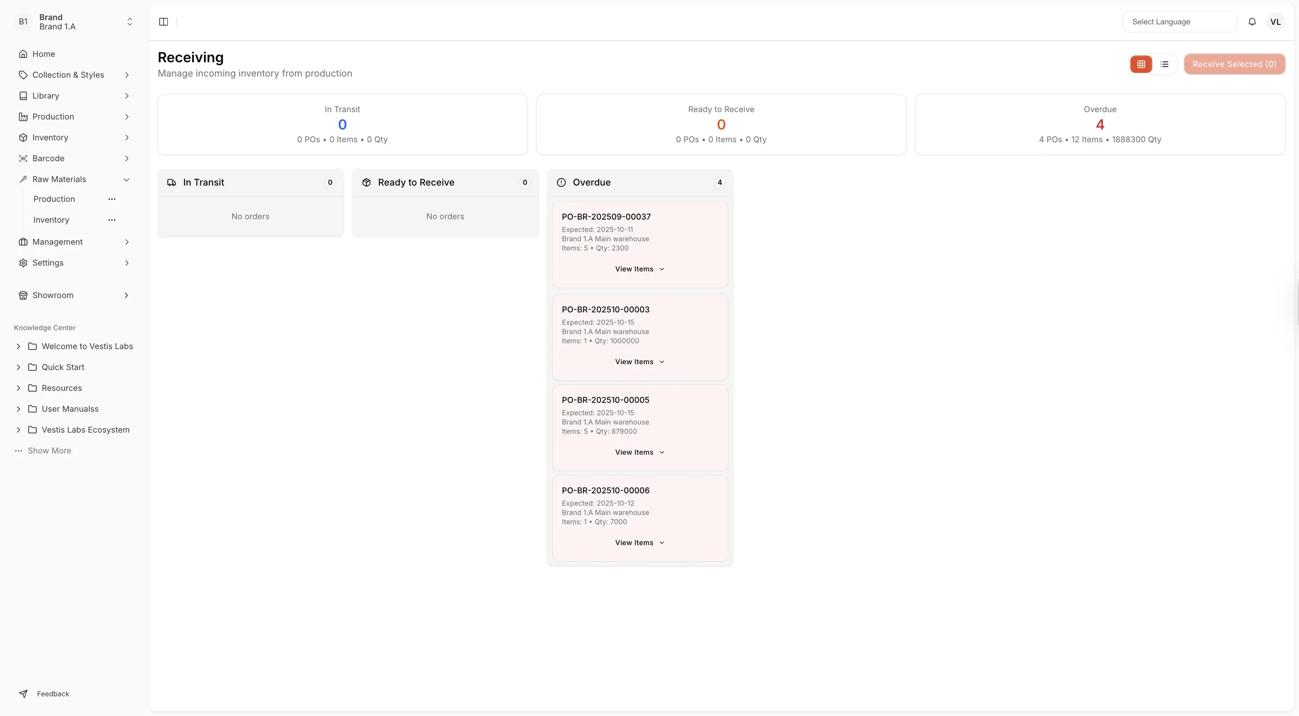Click the Overdue column clock icon
Viewport: 1299px width, 716px height.
tap(561, 182)
